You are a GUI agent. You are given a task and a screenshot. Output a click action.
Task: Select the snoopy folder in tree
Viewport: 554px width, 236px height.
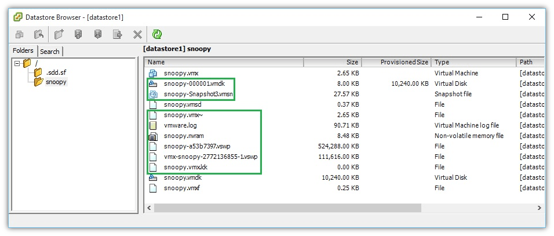coord(56,82)
